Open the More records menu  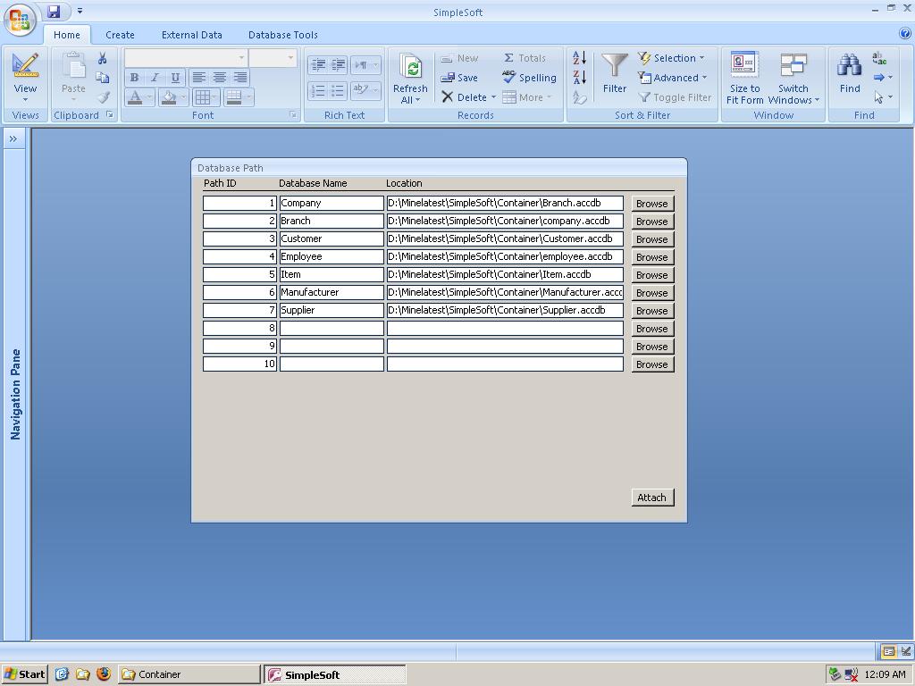pyautogui.click(x=527, y=96)
